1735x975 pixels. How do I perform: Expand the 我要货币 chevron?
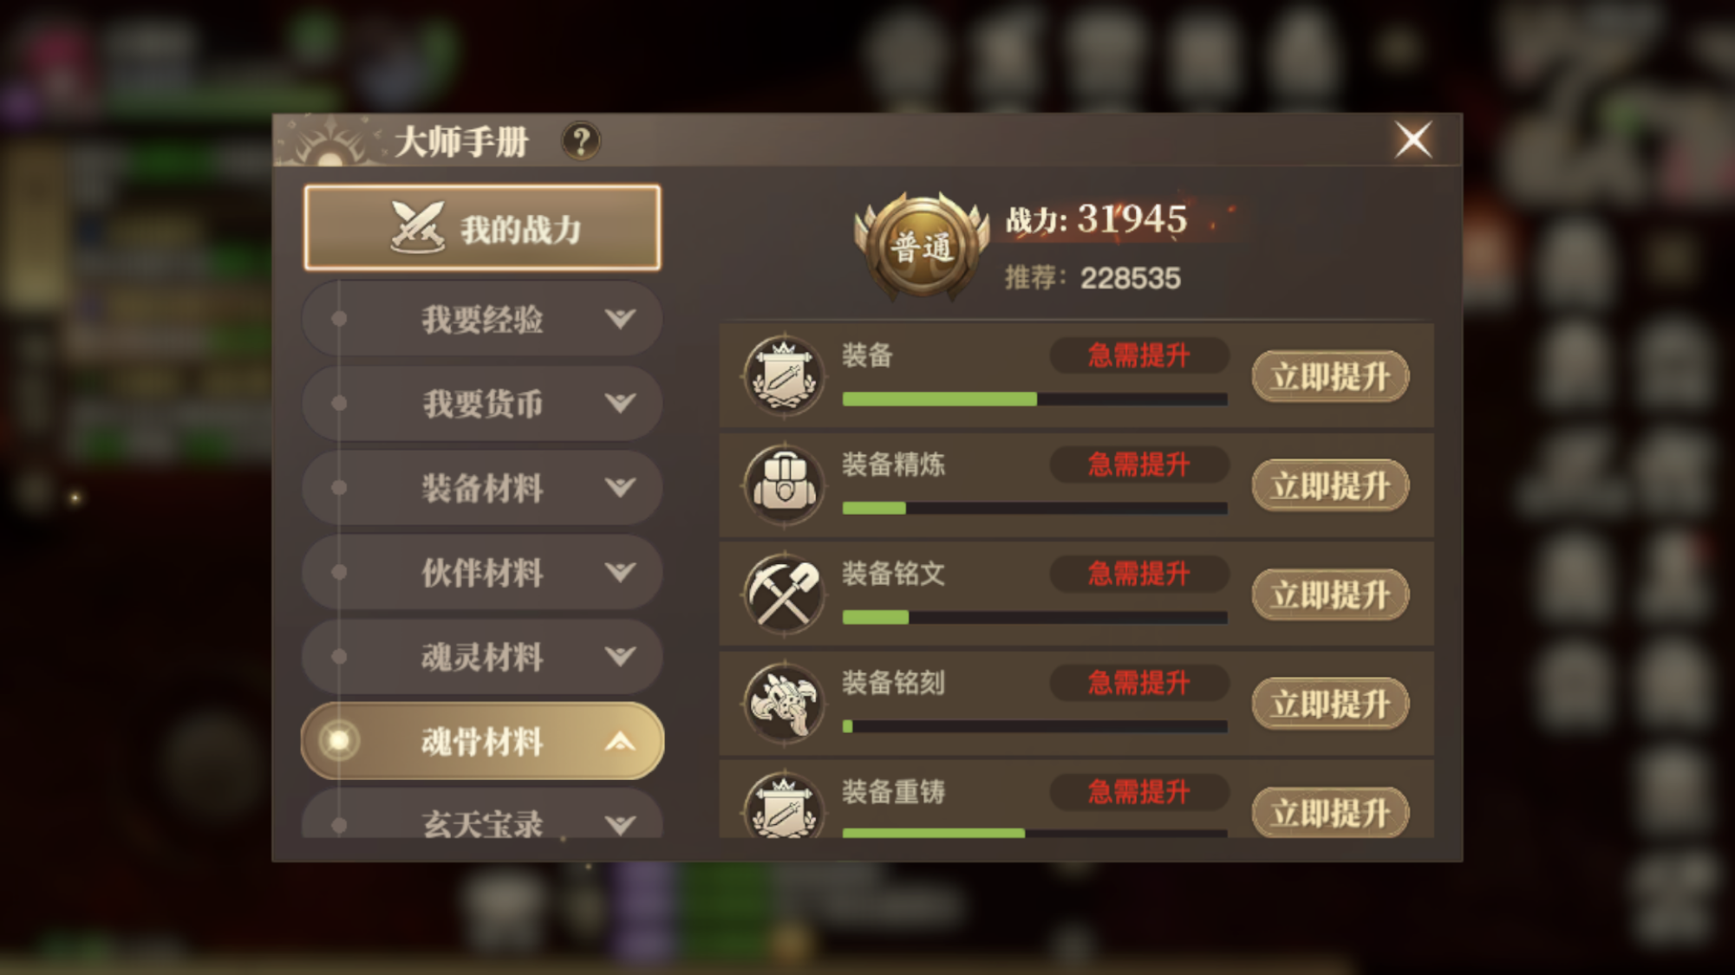click(x=620, y=403)
